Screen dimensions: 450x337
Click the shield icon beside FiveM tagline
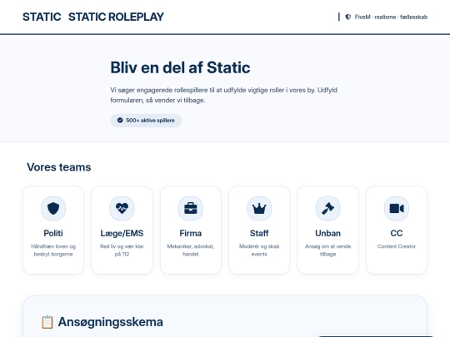348,17
